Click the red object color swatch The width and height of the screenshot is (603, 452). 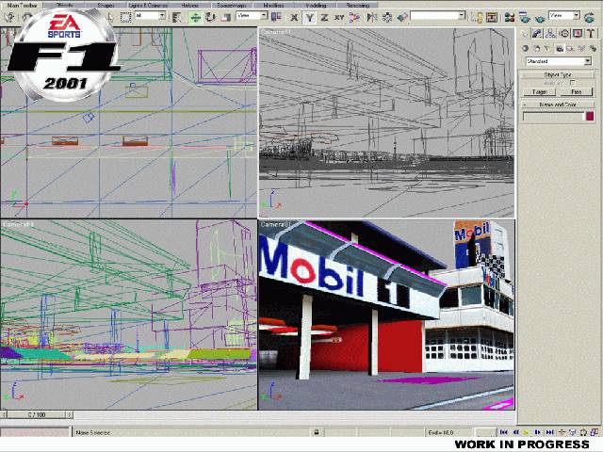(x=590, y=117)
